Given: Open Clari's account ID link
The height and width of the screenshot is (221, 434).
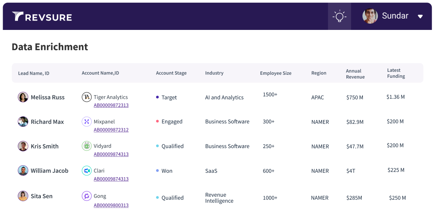Looking at the screenshot, I should [x=111, y=179].
